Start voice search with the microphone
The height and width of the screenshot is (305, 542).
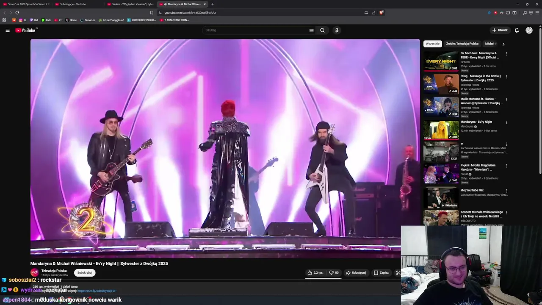pos(337,30)
